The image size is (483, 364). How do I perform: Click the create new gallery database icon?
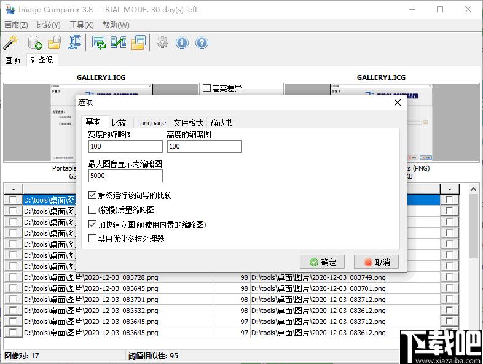[35, 42]
